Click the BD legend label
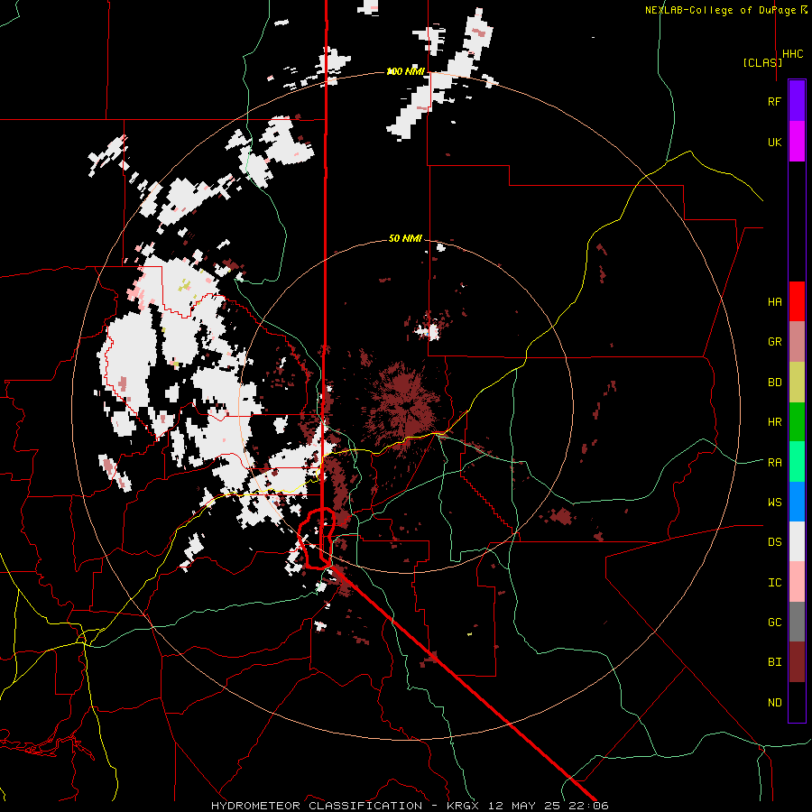The image size is (812, 812). pos(774,383)
